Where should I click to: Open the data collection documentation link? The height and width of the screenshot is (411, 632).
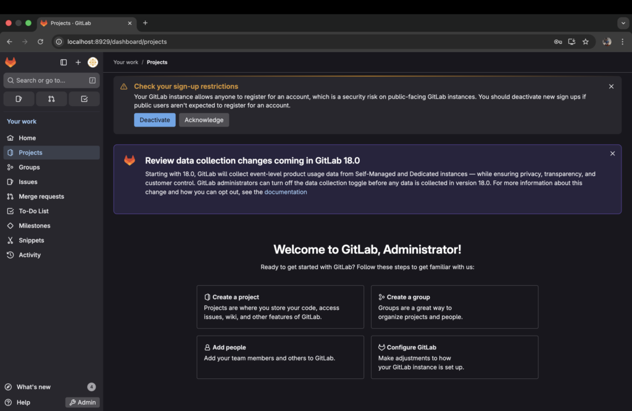(x=286, y=191)
